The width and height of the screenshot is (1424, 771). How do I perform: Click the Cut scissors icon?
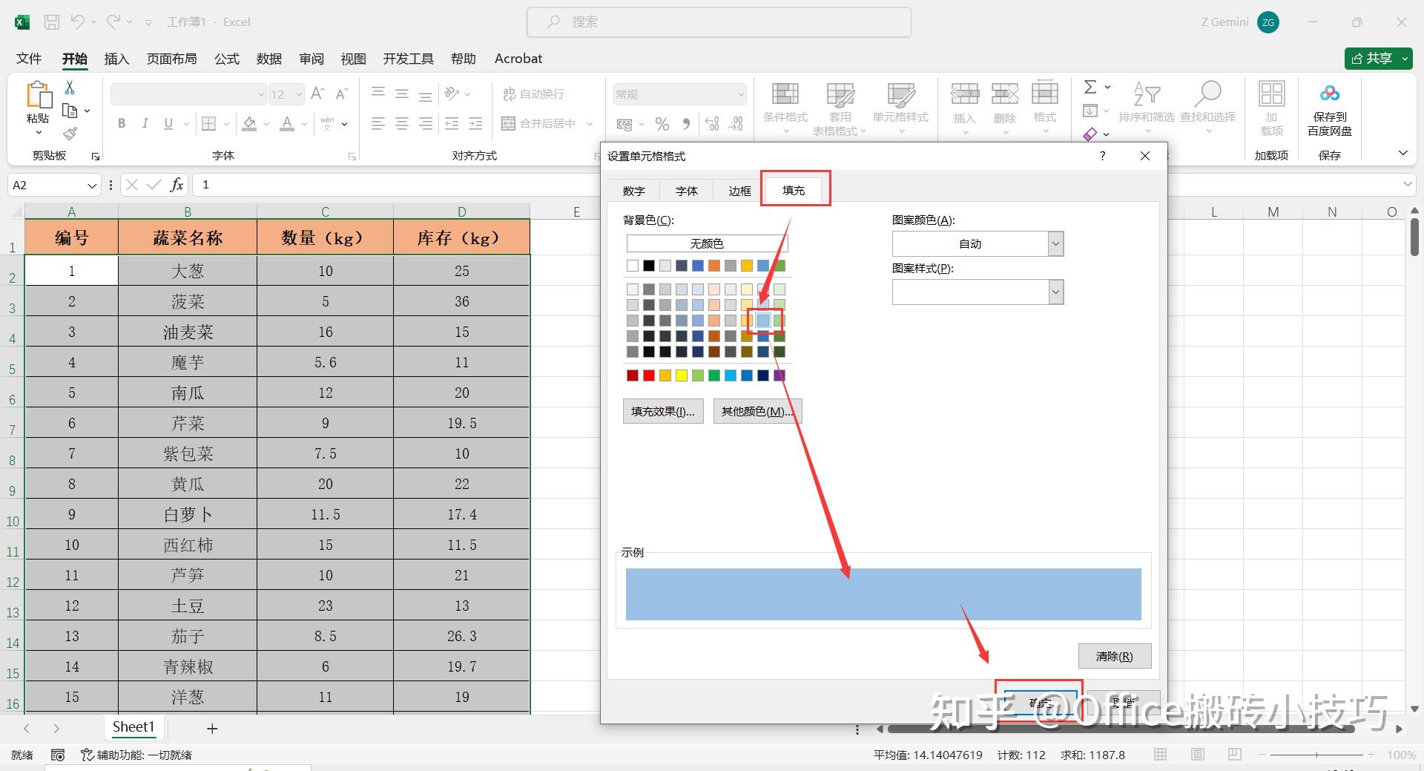click(70, 88)
